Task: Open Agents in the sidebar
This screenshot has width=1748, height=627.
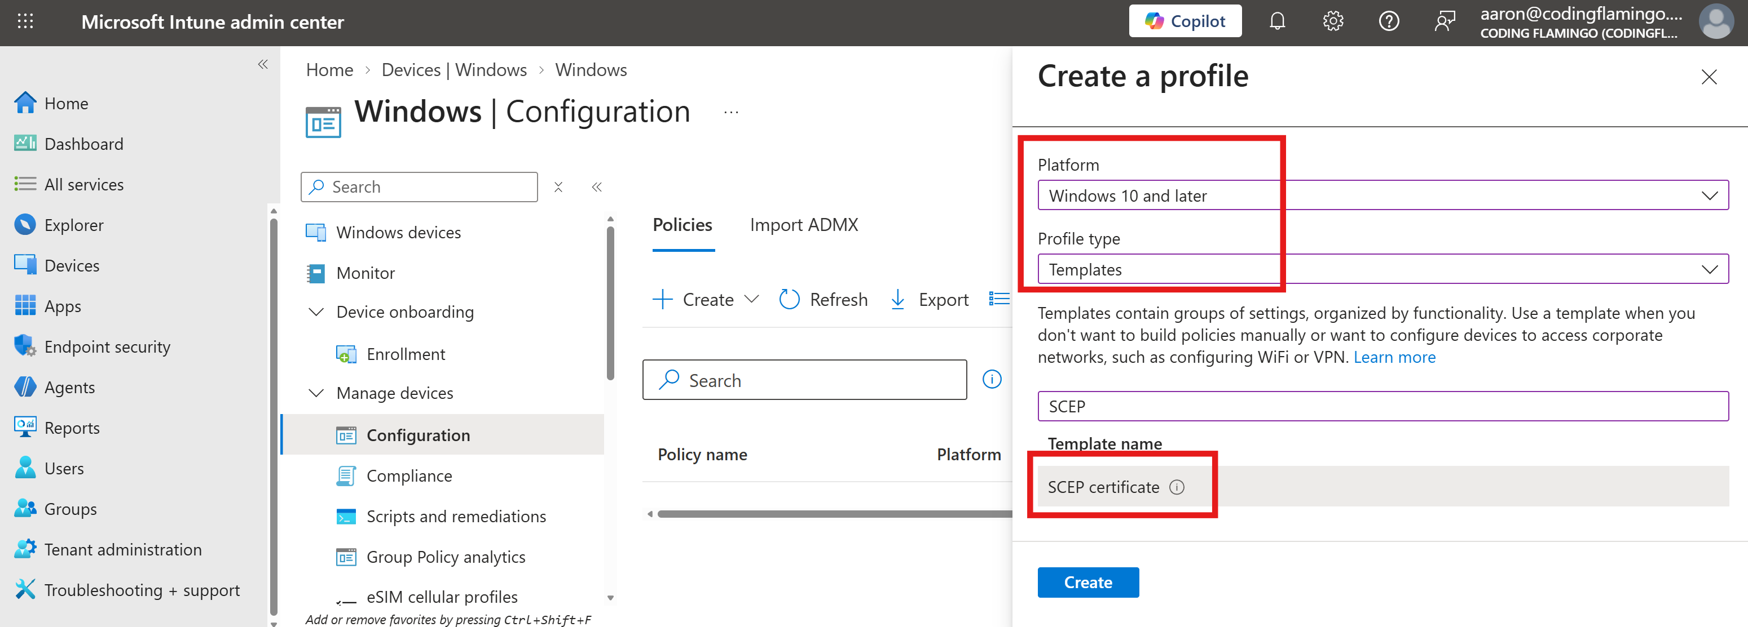Action: point(69,387)
